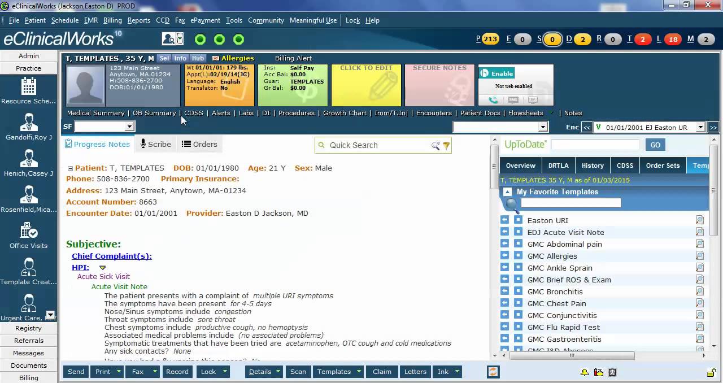Open the ePayment menu

(205, 20)
